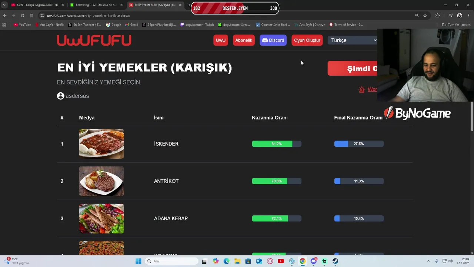Open the Terms of Service bookmark
Screen dimensions: 474x267
coord(346,25)
